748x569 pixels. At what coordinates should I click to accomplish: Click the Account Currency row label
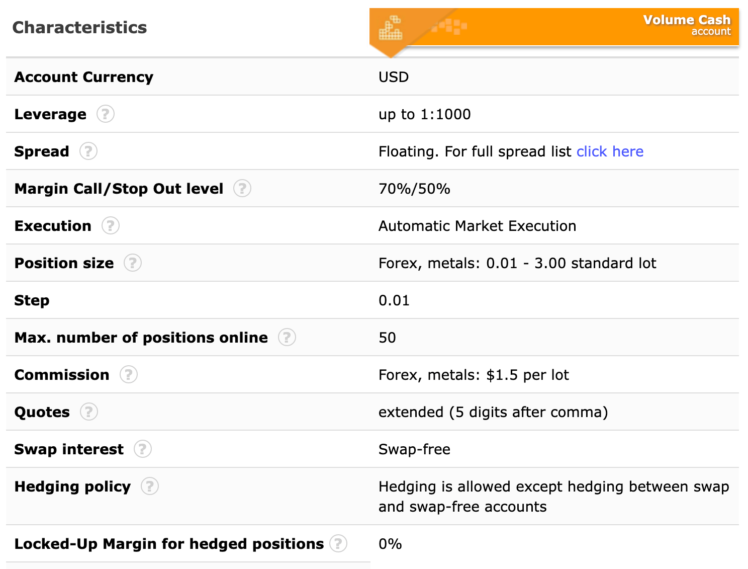tap(84, 77)
